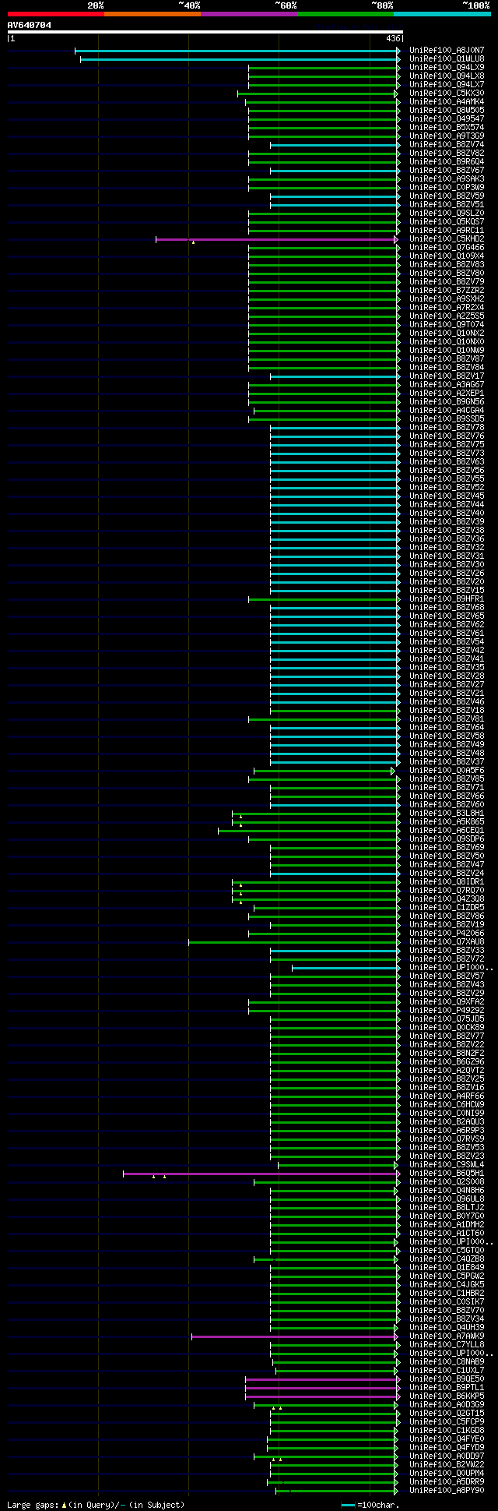The image size is (498, 1511).
Task: Open the UniRef100_C9SWL4 hit label
Action: point(447,1165)
